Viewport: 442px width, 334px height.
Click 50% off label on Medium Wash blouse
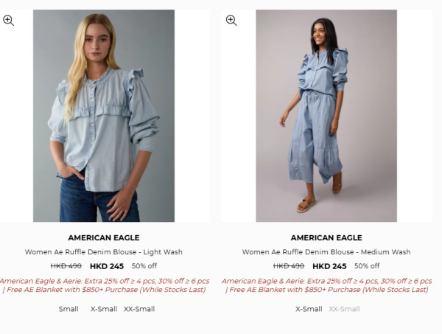tap(367, 266)
